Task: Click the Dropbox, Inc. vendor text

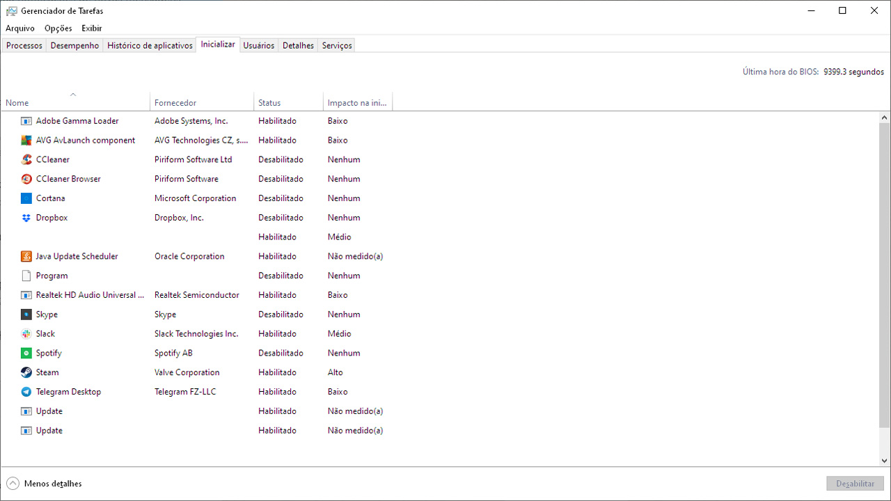Action: point(179,218)
